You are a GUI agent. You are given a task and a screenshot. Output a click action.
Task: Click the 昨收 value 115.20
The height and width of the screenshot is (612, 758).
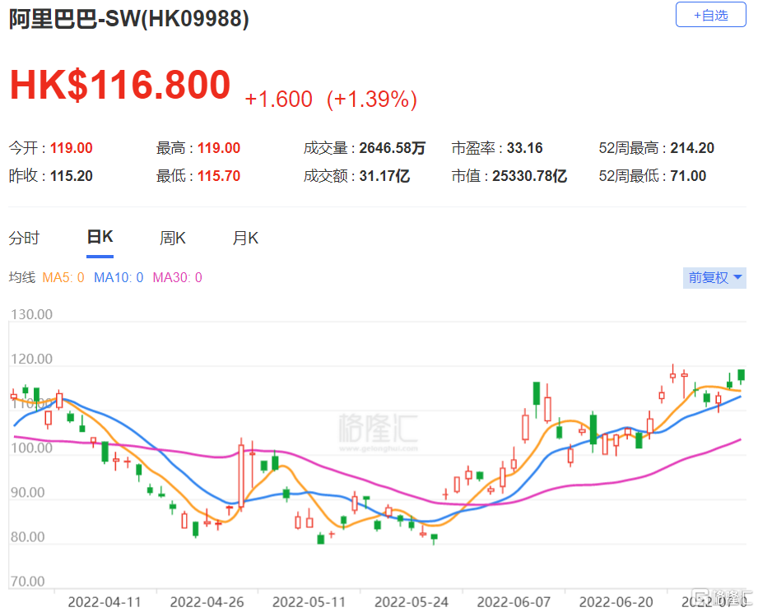pos(72,176)
